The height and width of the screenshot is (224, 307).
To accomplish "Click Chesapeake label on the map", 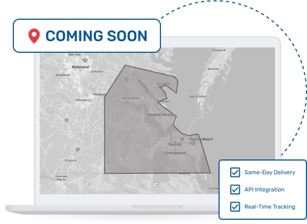I will pos(175,153).
